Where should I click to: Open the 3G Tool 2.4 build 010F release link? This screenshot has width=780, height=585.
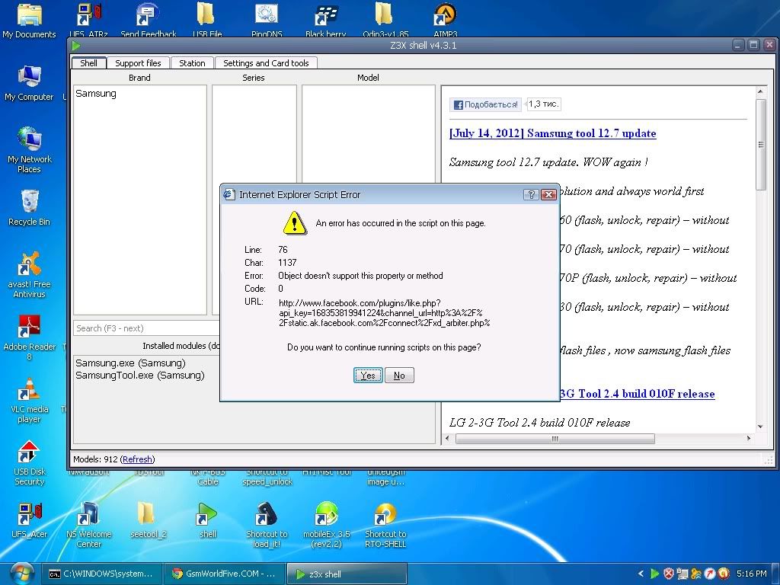tap(638, 394)
